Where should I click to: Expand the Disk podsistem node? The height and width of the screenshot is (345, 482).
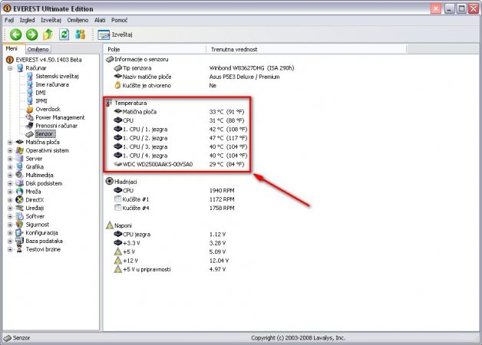point(10,183)
